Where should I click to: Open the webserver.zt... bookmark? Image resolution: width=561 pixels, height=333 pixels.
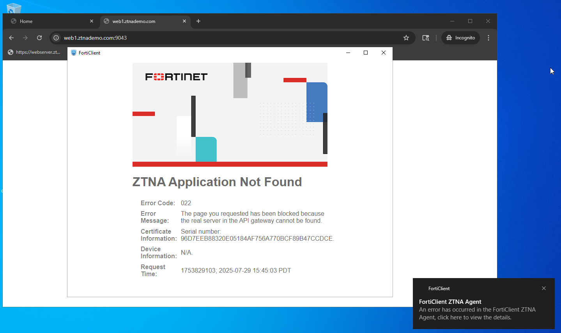[x=34, y=52]
